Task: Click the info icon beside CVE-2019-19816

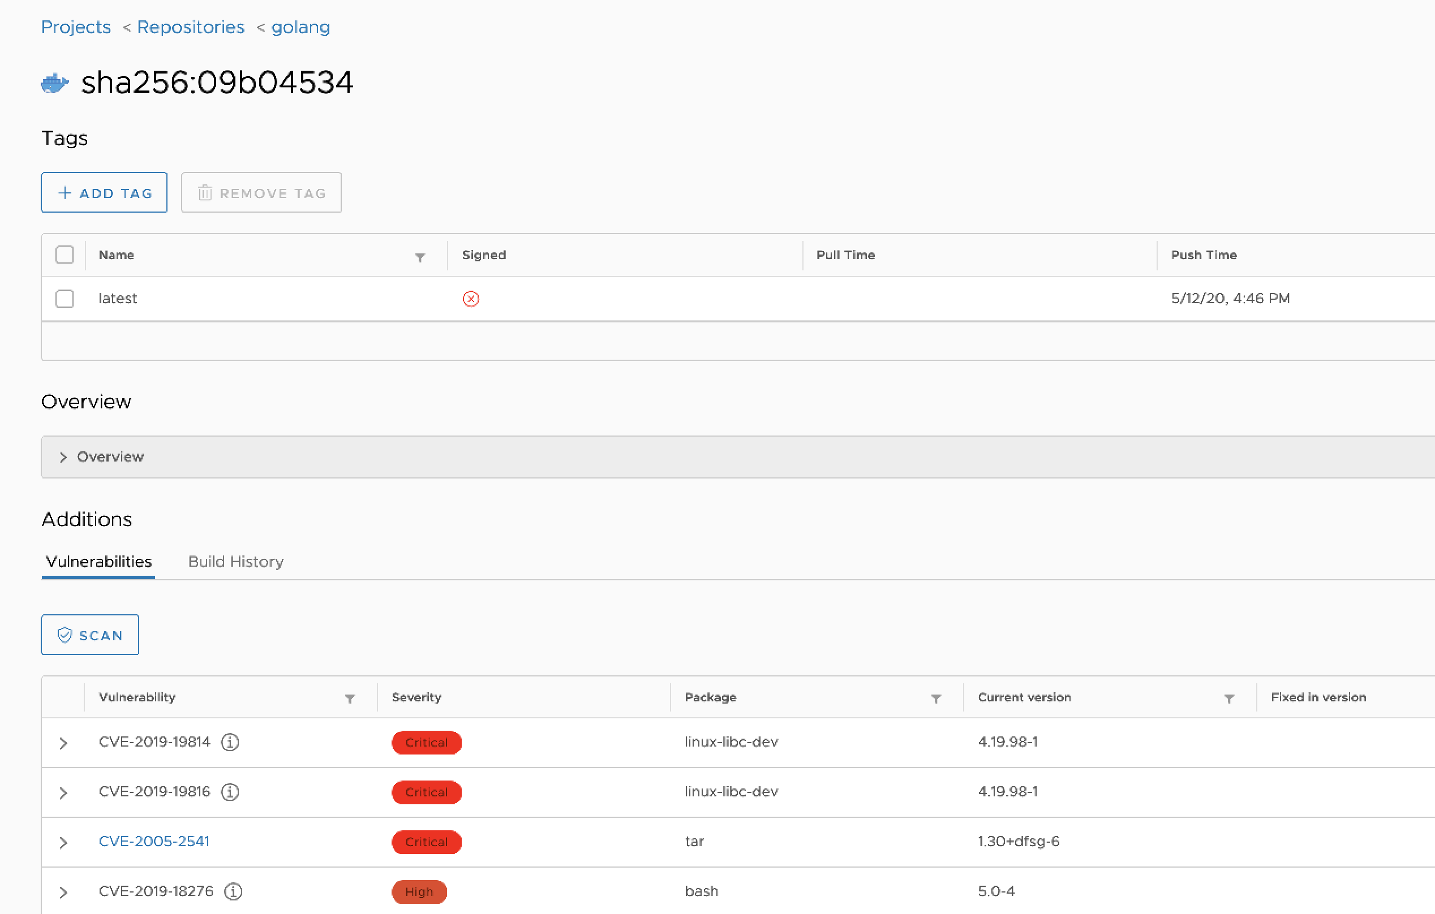Action: point(230,792)
